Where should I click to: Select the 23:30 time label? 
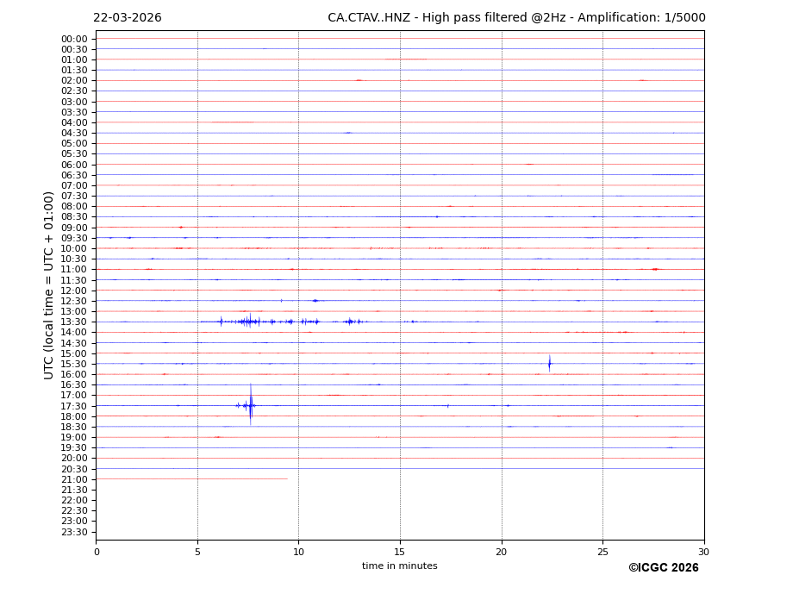74,532
